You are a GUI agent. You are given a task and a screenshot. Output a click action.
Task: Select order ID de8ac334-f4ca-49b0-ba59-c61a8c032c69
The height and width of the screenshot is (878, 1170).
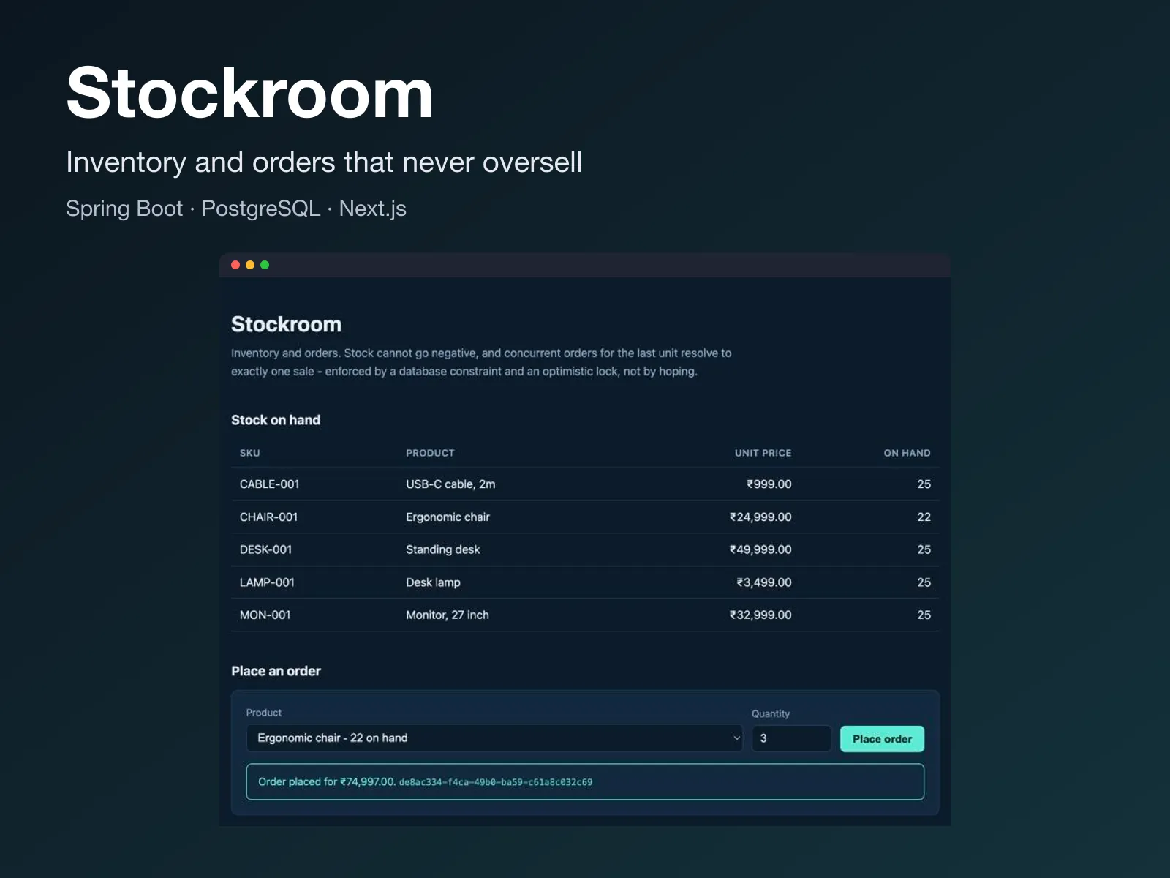point(496,782)
